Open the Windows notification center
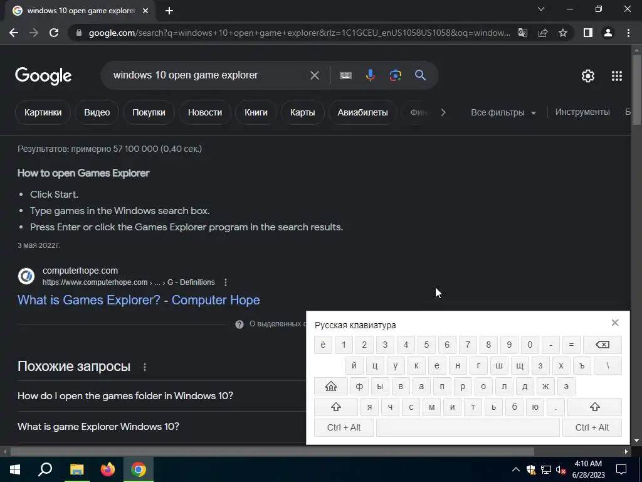Image resolution: width=642 pixels, height=482 pixels. 621,469
